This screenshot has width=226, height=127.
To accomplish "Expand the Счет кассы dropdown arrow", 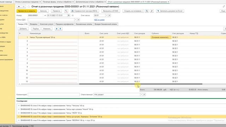I will coord(107,16).
